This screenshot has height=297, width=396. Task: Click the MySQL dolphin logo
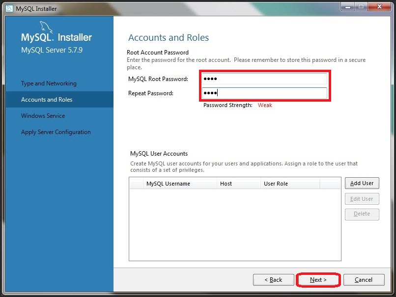[x=46, y=27]
